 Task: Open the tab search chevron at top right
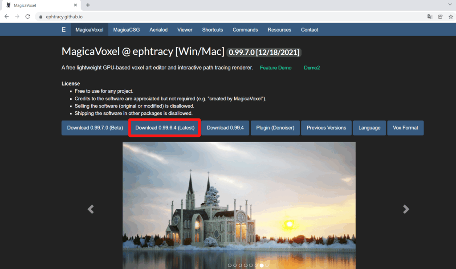(450, 4)
